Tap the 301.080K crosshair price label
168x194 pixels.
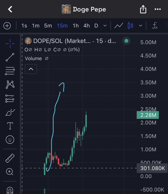coord(152,168)
